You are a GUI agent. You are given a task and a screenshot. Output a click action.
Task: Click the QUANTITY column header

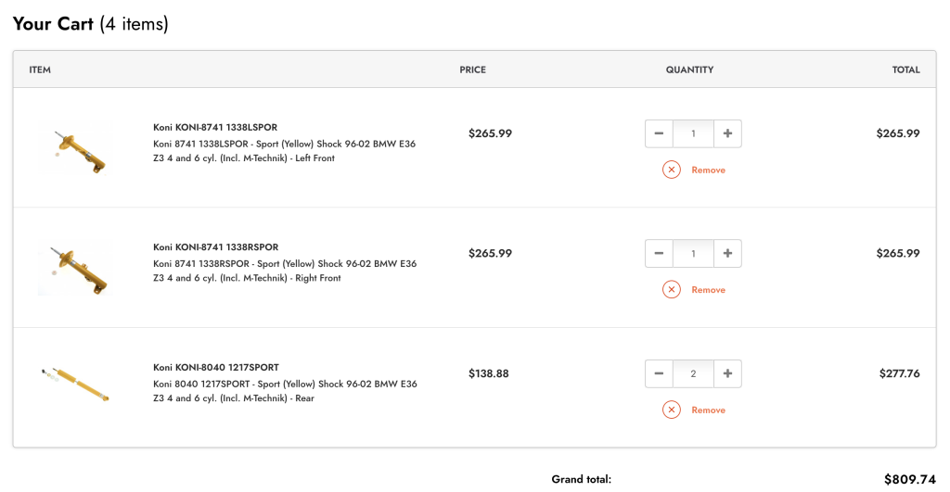click(689, 69)
